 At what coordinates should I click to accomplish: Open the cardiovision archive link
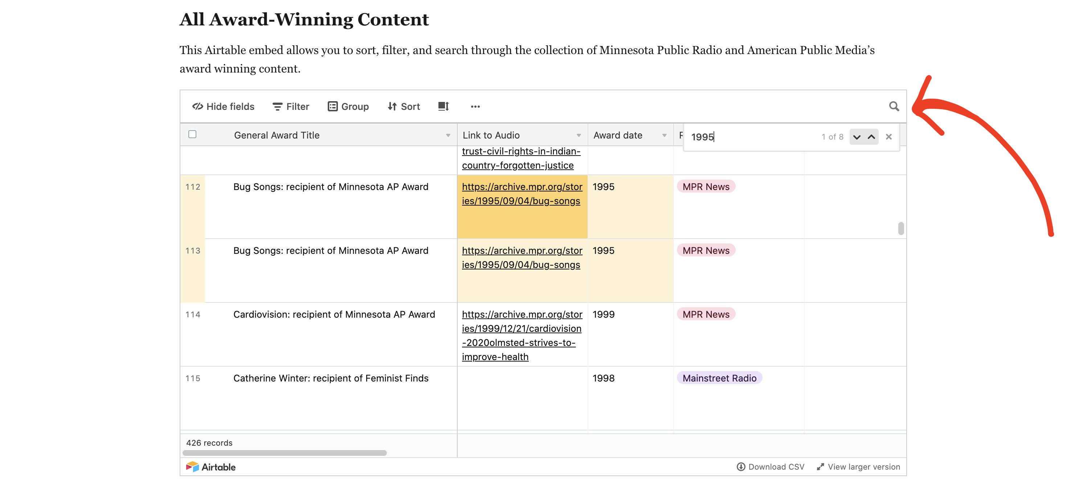click(522, 335)
